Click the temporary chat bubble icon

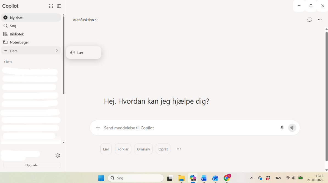pyautogui.click(x=310, y=20)
